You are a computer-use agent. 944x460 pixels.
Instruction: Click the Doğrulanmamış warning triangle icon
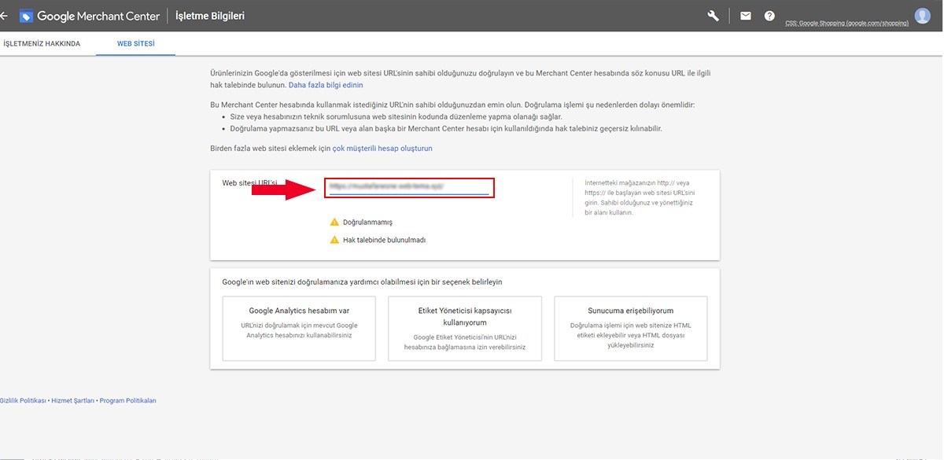334,223
